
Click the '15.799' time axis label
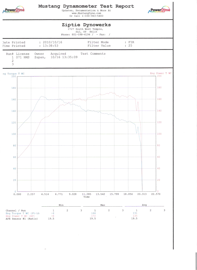114,194
